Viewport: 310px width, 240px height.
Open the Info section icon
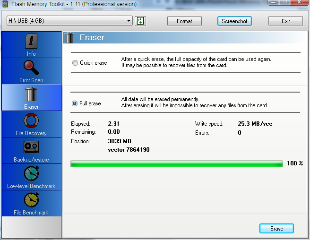tap(31, 41)
